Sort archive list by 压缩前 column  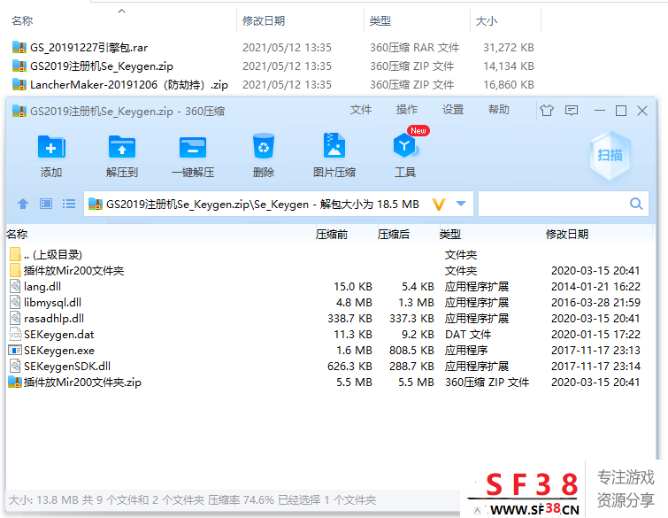point(332,235)
